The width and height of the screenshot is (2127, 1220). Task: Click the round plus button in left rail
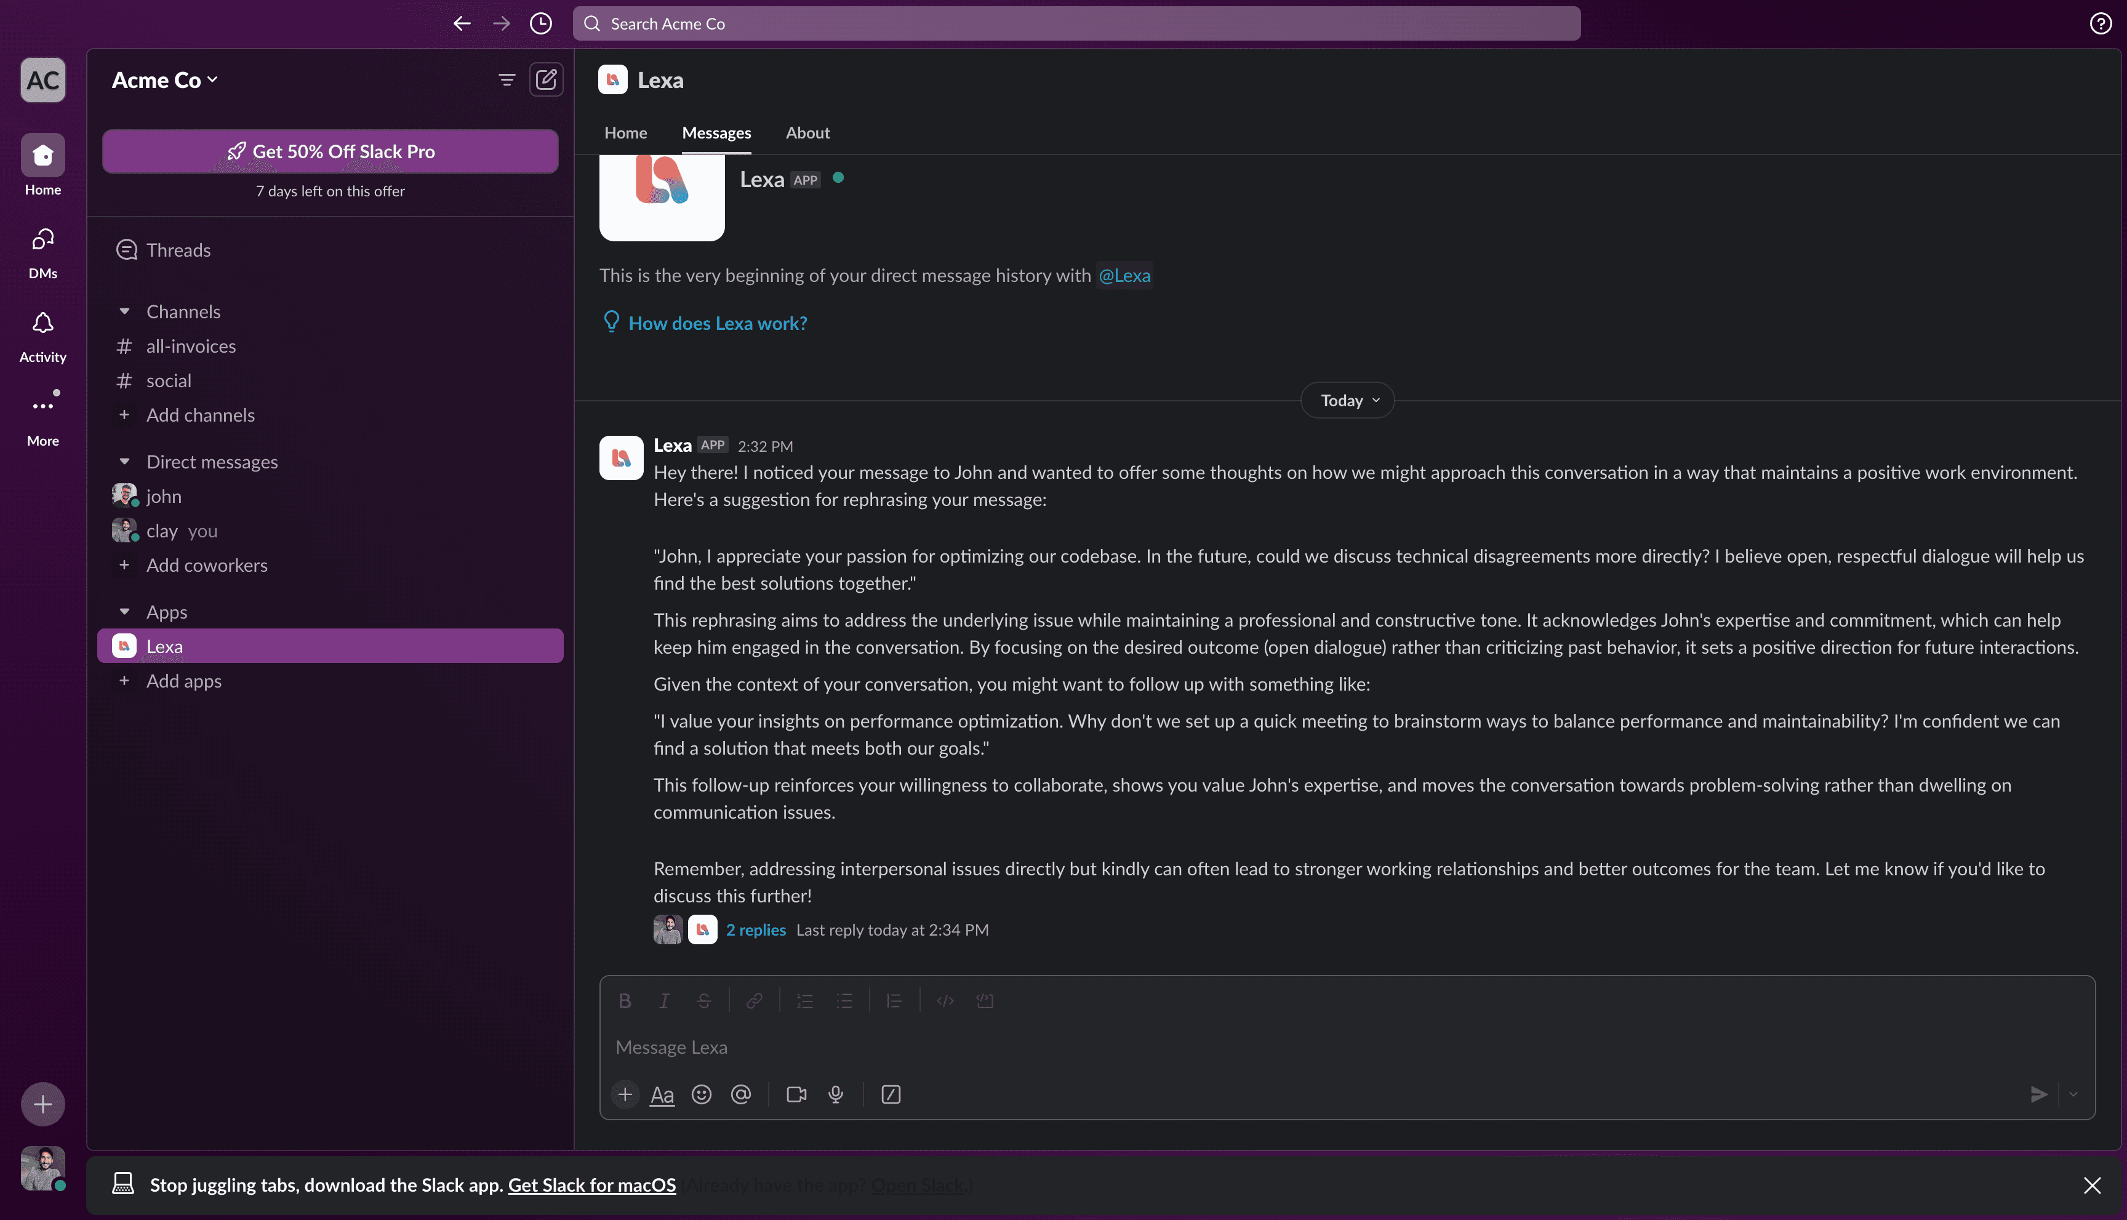pos(42,1104)
